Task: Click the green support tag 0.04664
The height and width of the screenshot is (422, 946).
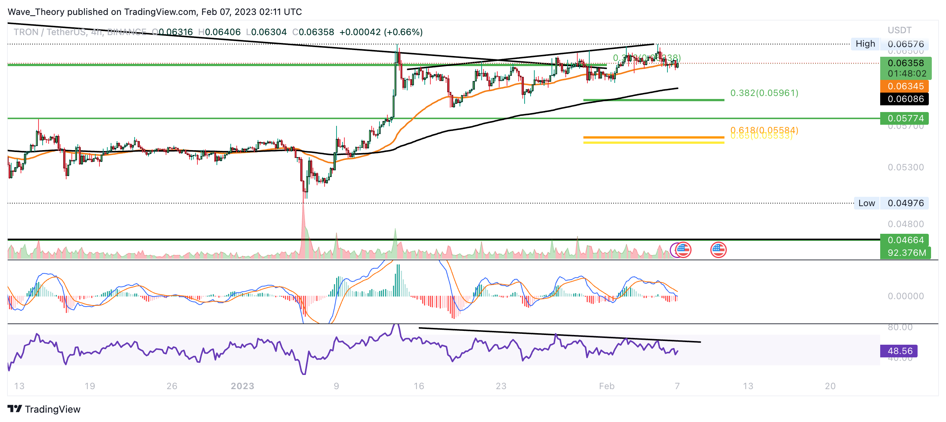Action: tap(905, 240)
